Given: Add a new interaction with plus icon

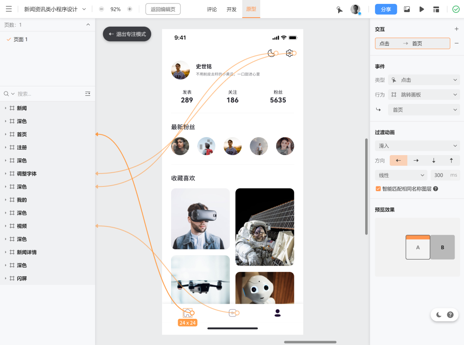Looking at the screenshot, I should 457,29.
